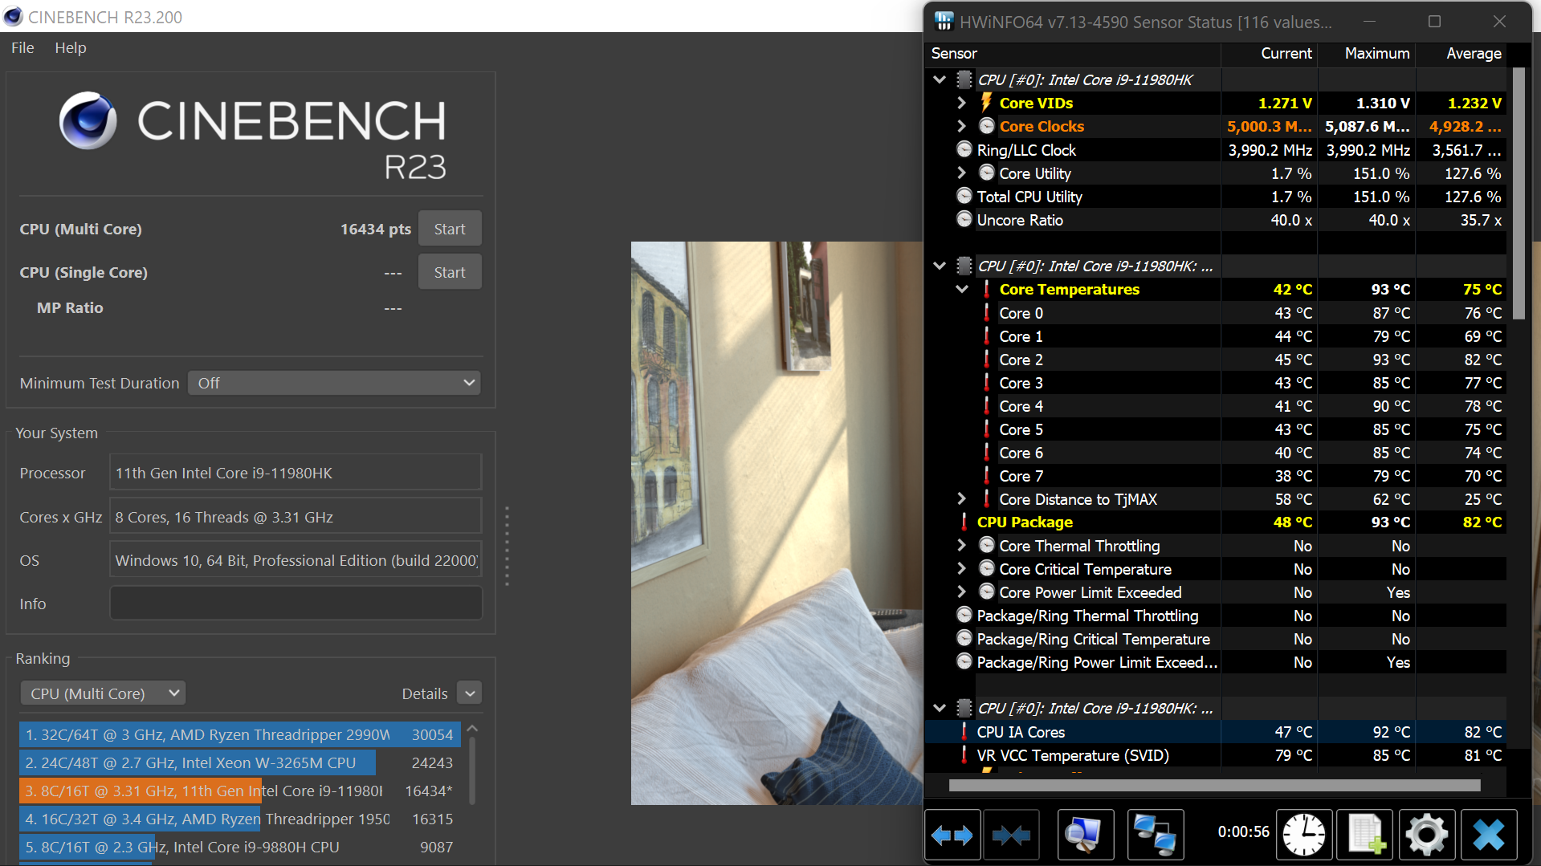Open the Minimum Test Duration dropdown
1541x866 pixels.
click(x=334, y=383)
